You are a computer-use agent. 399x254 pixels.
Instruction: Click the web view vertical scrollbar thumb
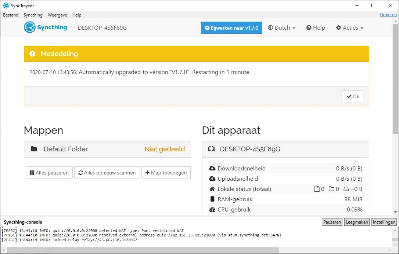point(395,79)
